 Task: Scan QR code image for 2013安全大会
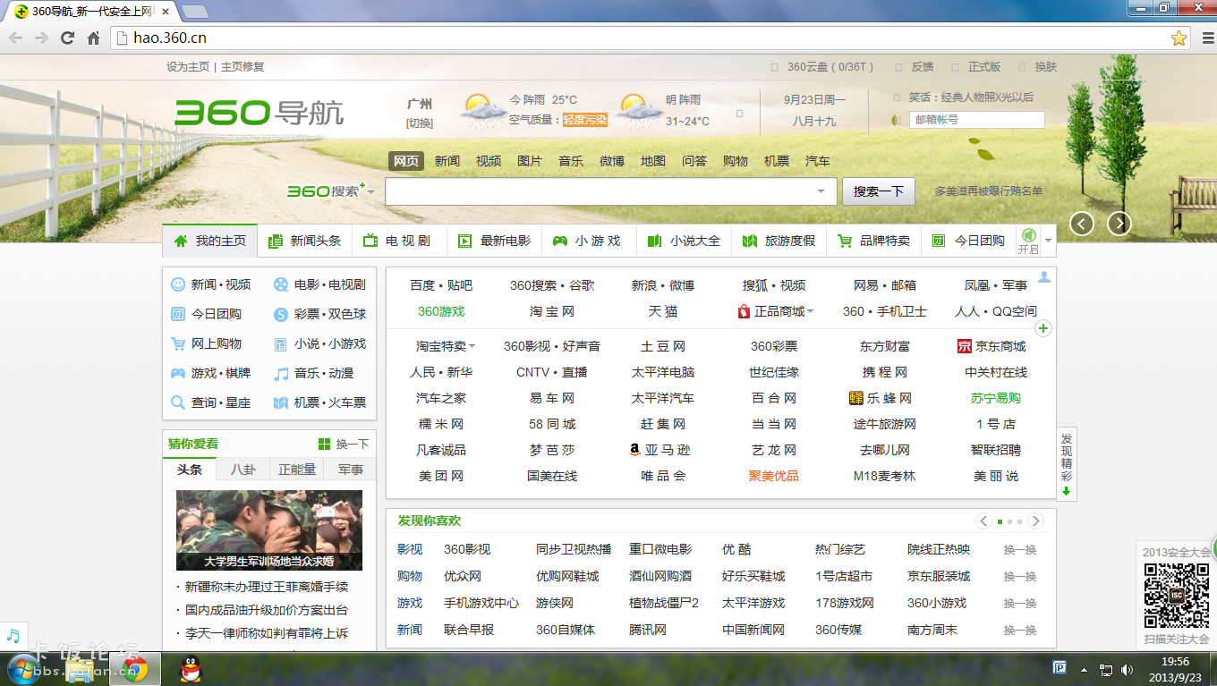pyautogui.click(x=1177, y=594)
